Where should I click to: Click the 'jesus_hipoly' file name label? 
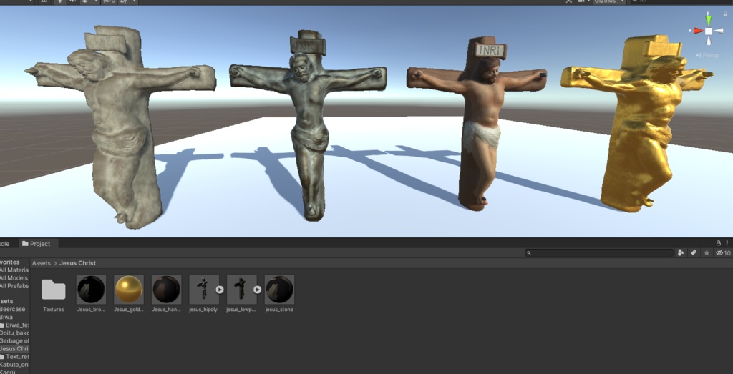[203, 310]
